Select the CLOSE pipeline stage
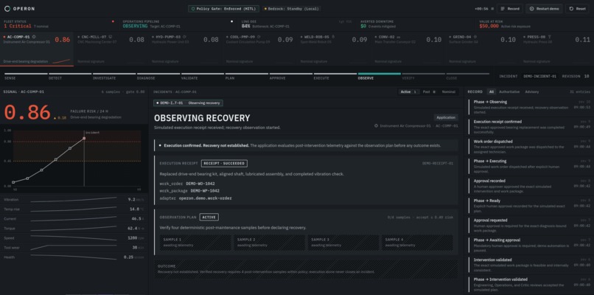Screen dimensions: 594x295 point(468,76)
